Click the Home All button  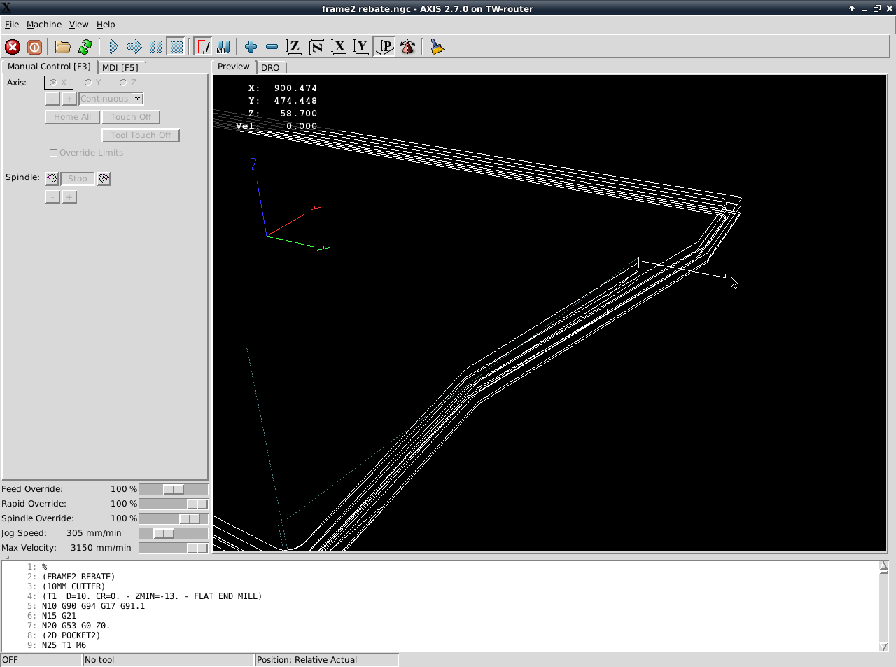point(73,117)
